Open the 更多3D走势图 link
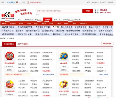This screenshot has width=116, height=98. pos(104,75)
